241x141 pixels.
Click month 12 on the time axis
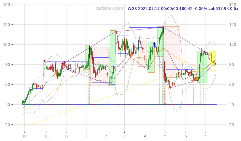click(66, 136)
